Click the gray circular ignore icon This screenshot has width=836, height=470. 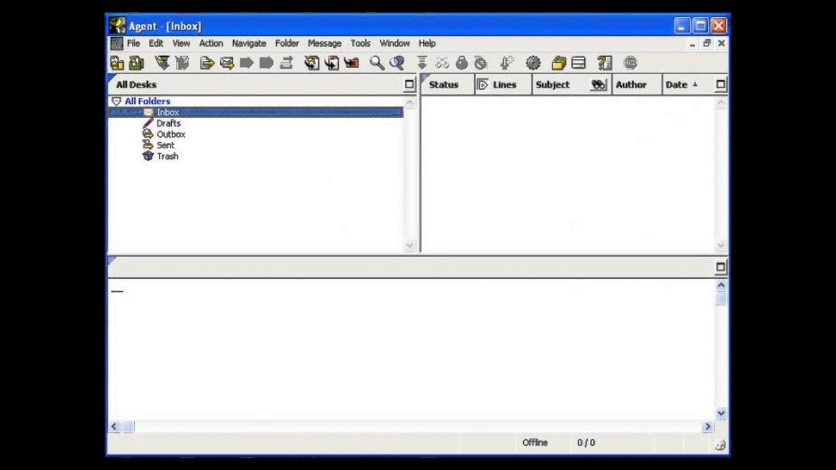[x=481, y=63]
